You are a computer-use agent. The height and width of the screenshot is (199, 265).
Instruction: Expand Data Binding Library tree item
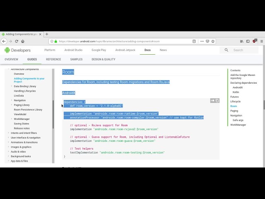click(12, 86)
